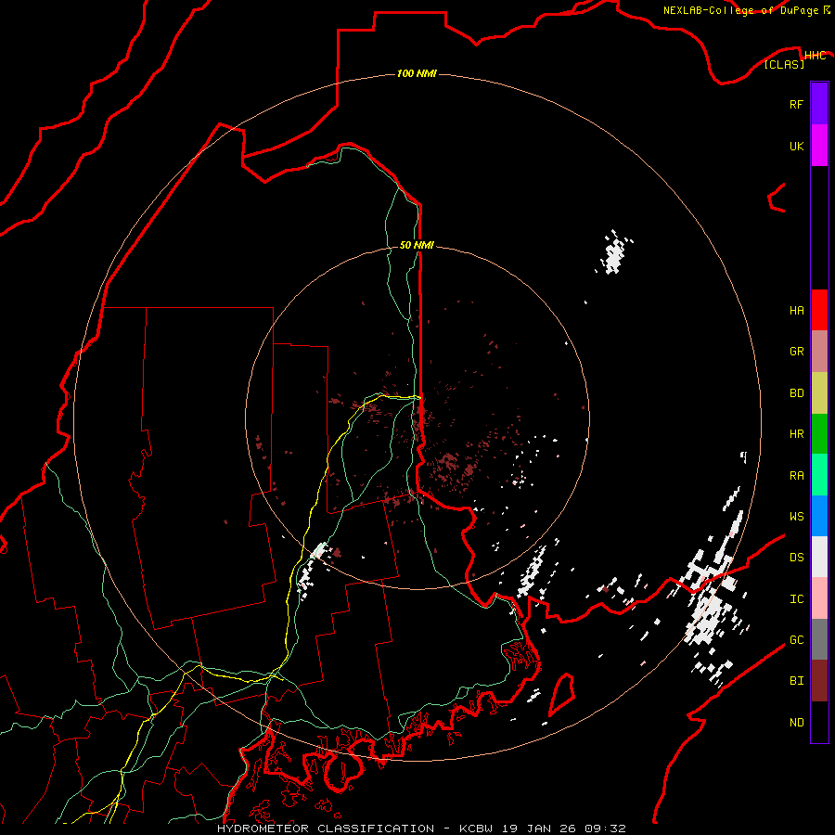Viewport: 835px width, 835px height.
Task: Click the NEXLAB-College of DuPage credit text
Action: point(740,10)
